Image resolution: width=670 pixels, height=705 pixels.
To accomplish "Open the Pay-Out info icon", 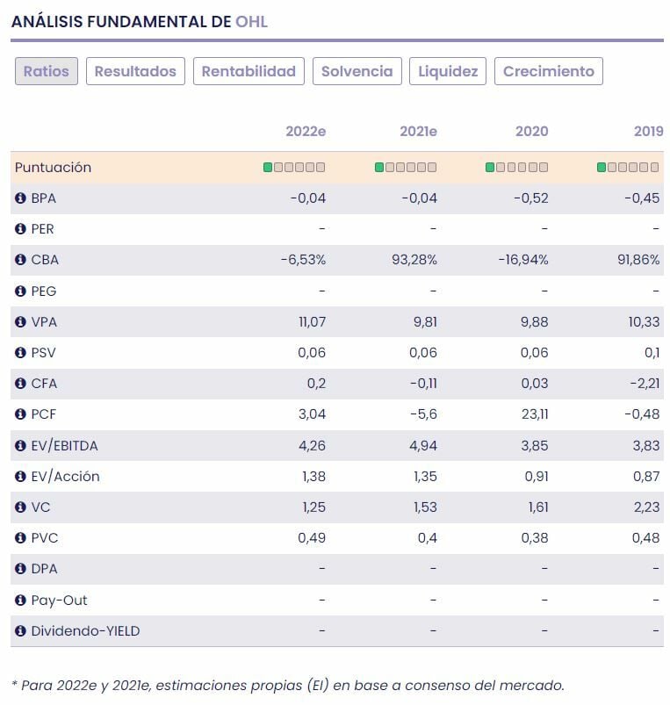I will pos(20,601).
